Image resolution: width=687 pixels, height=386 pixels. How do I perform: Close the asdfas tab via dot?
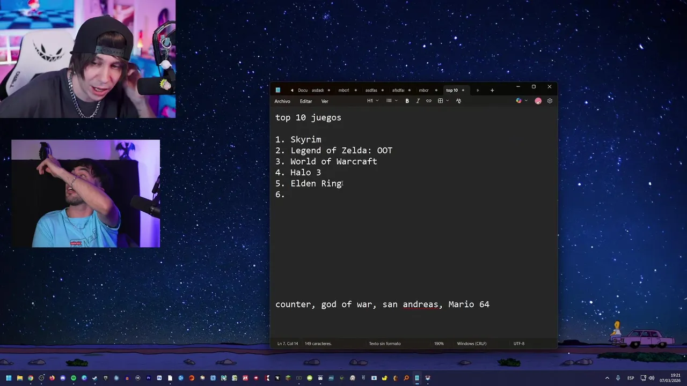382,90
